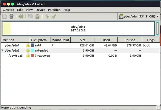Click the 927.61 GiB size cell
The width and height of the screenshot is (161, 110).
(x=87, y=45)
